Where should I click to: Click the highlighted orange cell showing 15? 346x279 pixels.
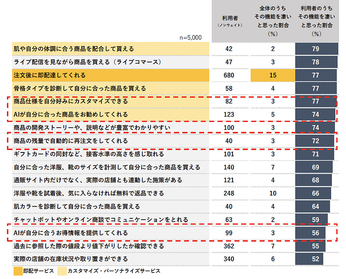coord(273,75)
